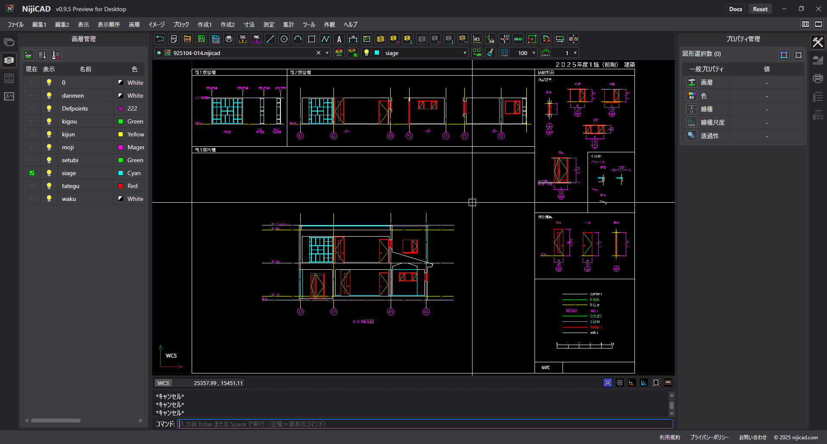Click the Docs button
The width and height of the screenshot is (827, 444).
[735, 9]
